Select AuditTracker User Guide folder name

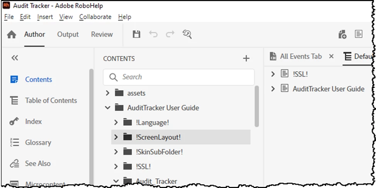coord(163,108)
